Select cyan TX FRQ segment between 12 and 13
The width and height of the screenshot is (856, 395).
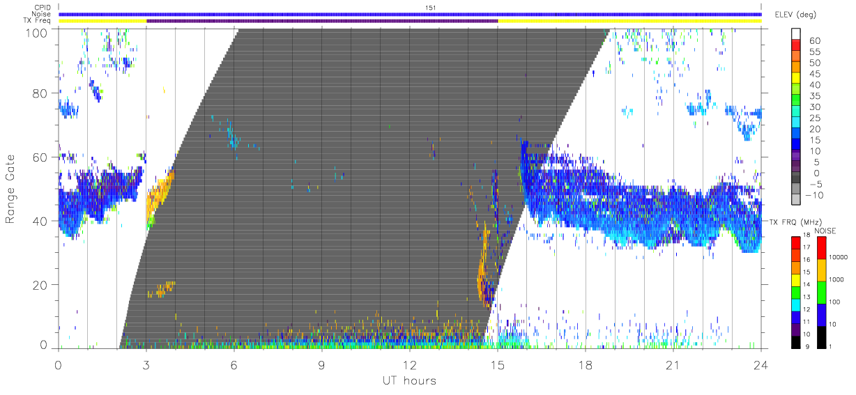795,304
